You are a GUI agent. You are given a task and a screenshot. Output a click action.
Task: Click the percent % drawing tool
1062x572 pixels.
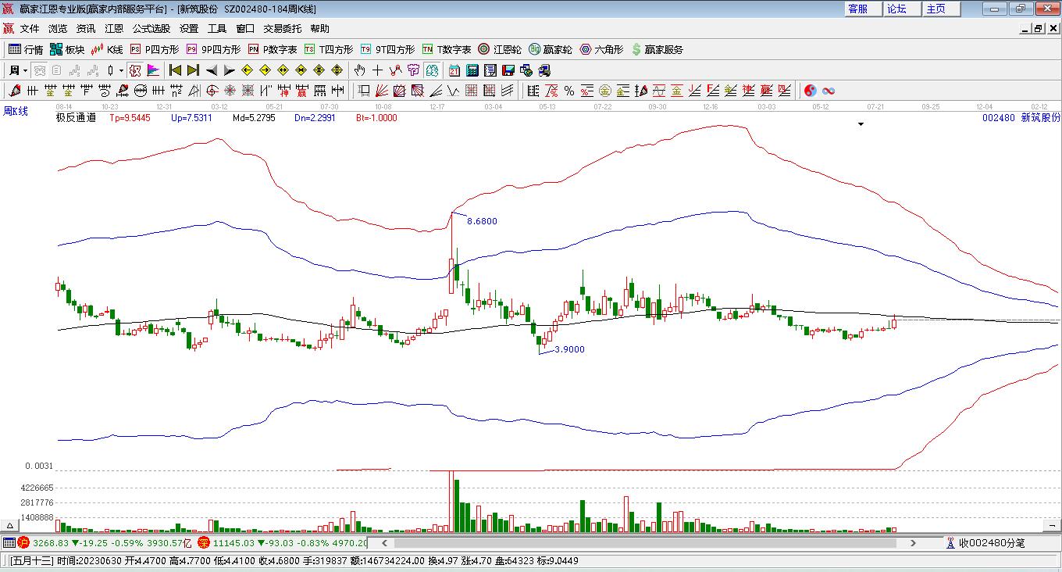[x=569, y=91]
